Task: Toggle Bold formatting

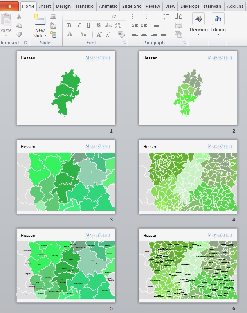Action: 69,25
